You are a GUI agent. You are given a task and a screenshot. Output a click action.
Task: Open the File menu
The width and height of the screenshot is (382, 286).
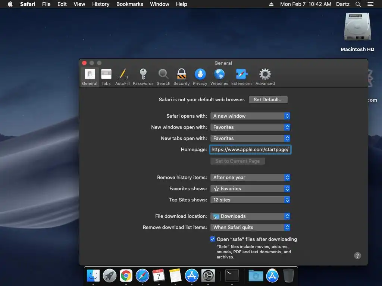(x=46, y=4)
